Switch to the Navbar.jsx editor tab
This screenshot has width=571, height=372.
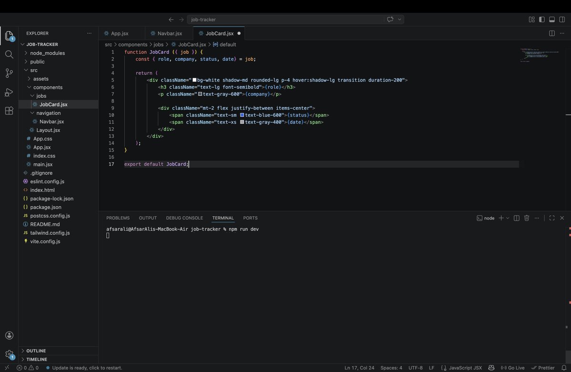(x=169, y=33)
